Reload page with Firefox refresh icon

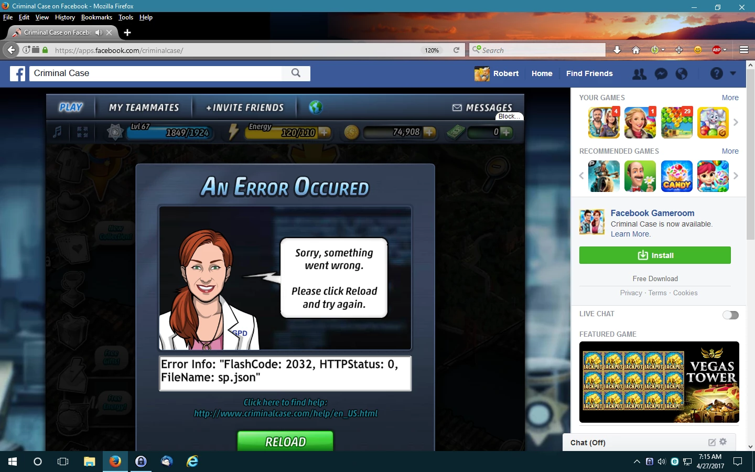pos(456,50)
